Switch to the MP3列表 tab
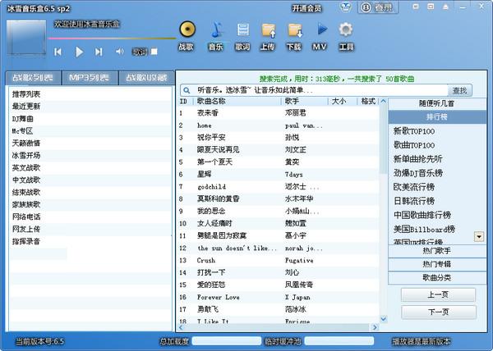 (x=90, y=78)
